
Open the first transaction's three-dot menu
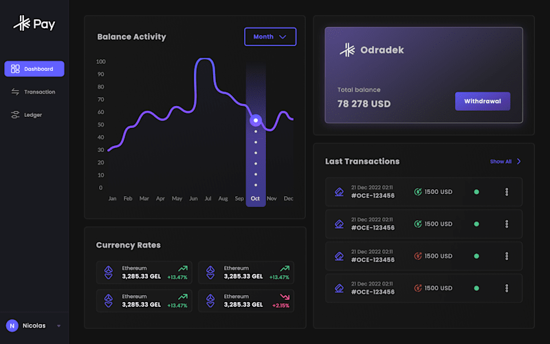coord(507,192)
